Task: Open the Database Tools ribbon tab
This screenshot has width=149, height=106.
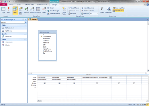Action: 42,5
